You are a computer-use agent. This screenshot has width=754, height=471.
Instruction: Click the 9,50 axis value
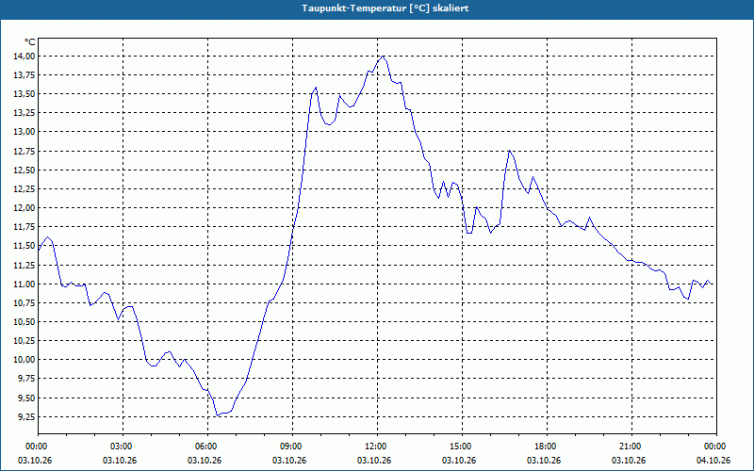click(26, 398)
